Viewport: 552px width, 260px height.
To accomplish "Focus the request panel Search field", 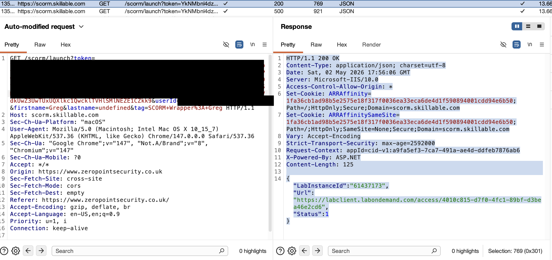I will [x=140, y=251].
